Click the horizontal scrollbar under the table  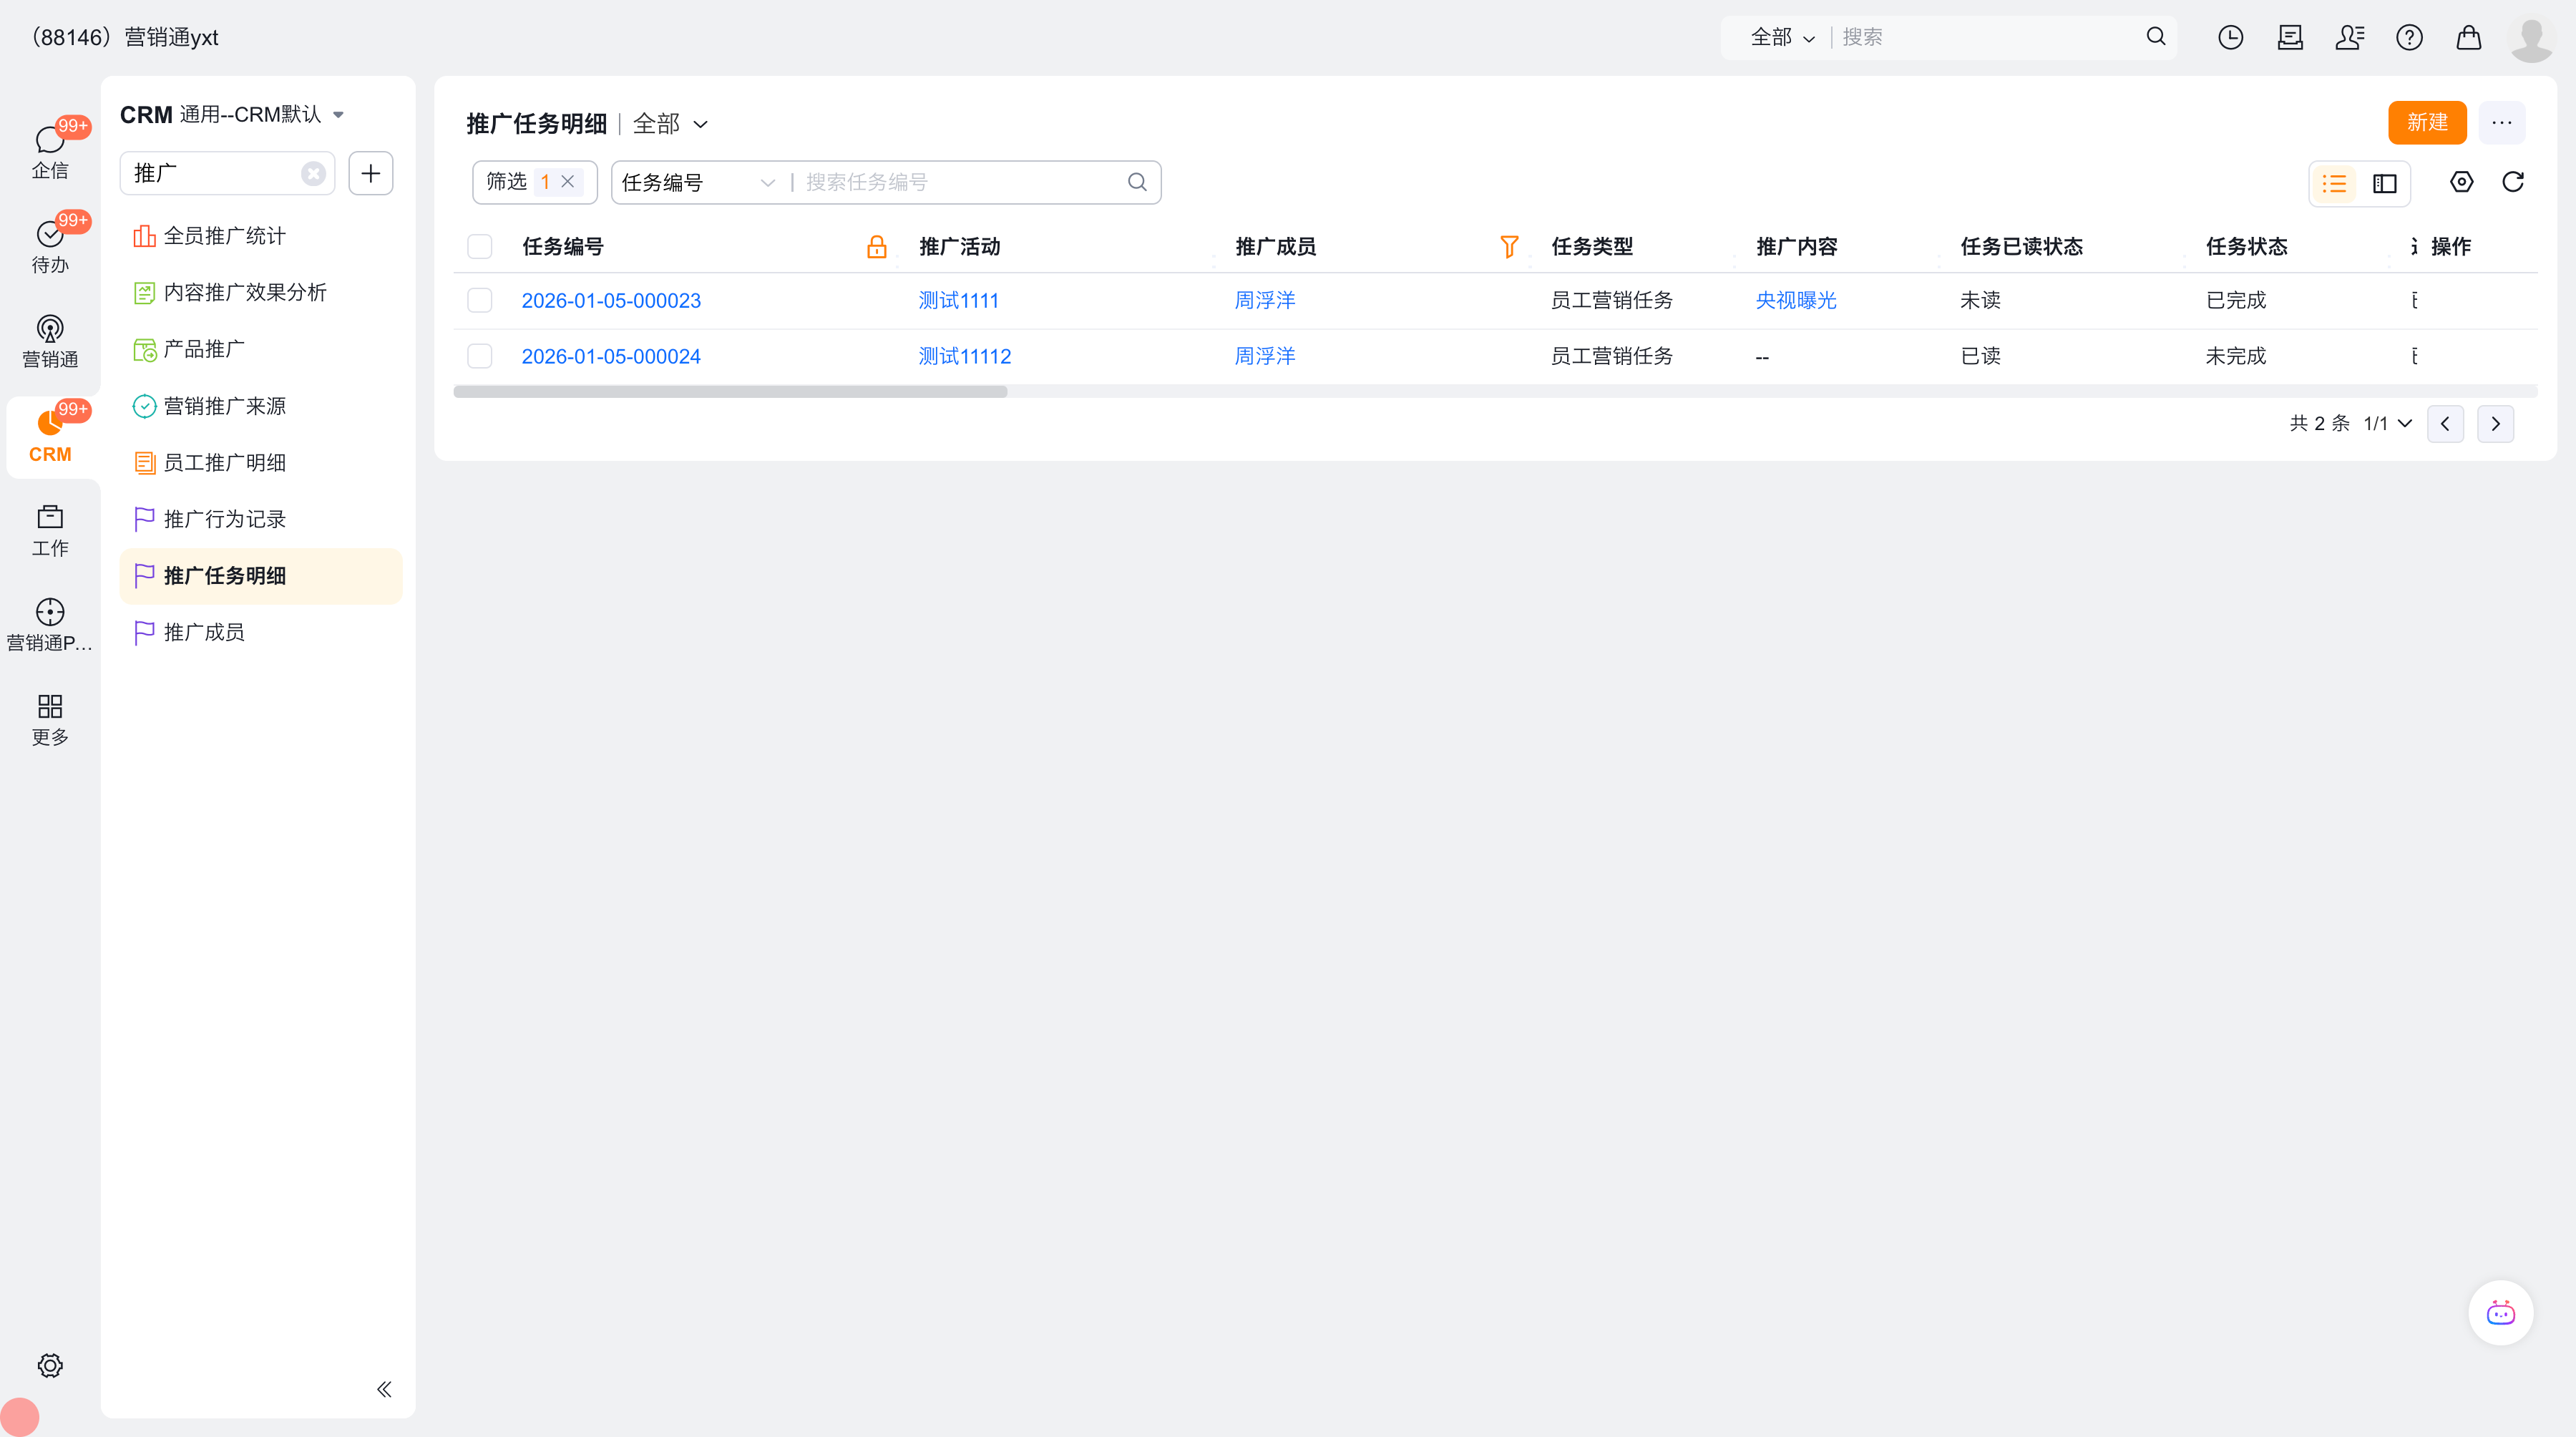click(x=730, y=392)
